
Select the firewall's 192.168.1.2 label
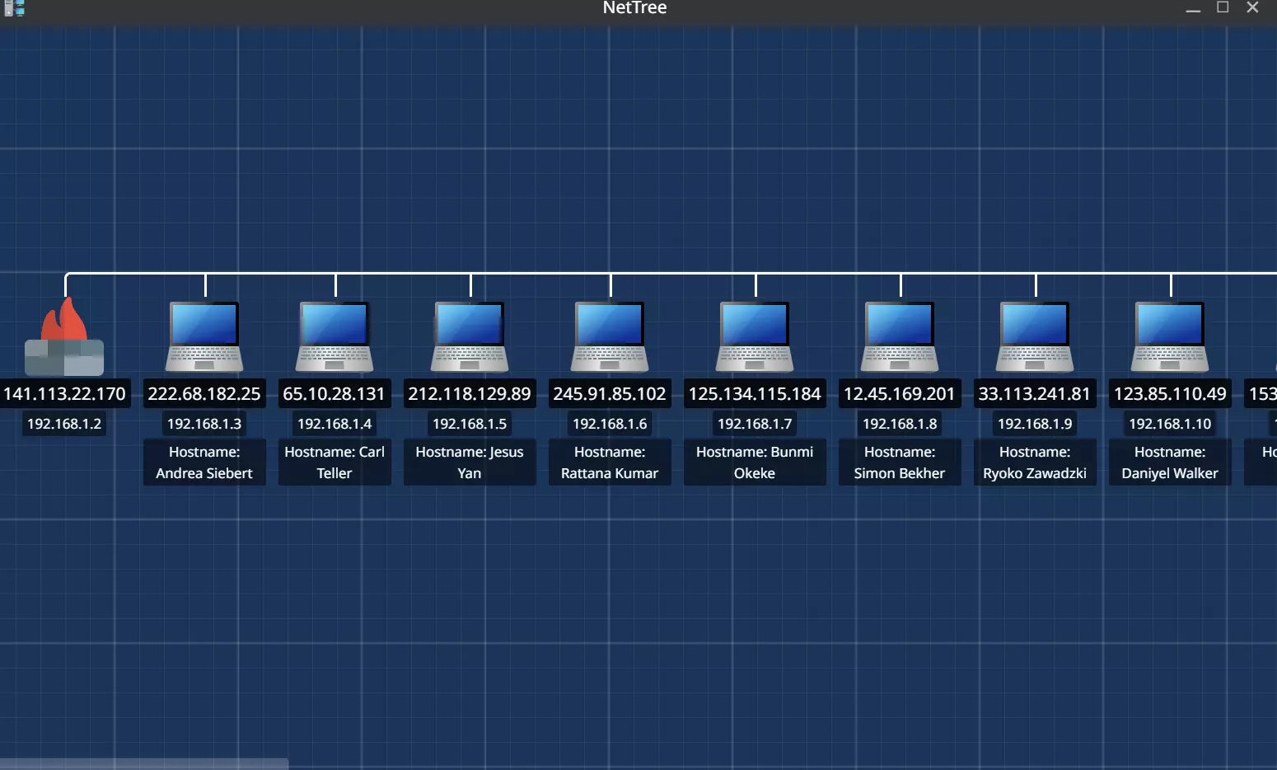pyautogui.click(x=64, y=424)
